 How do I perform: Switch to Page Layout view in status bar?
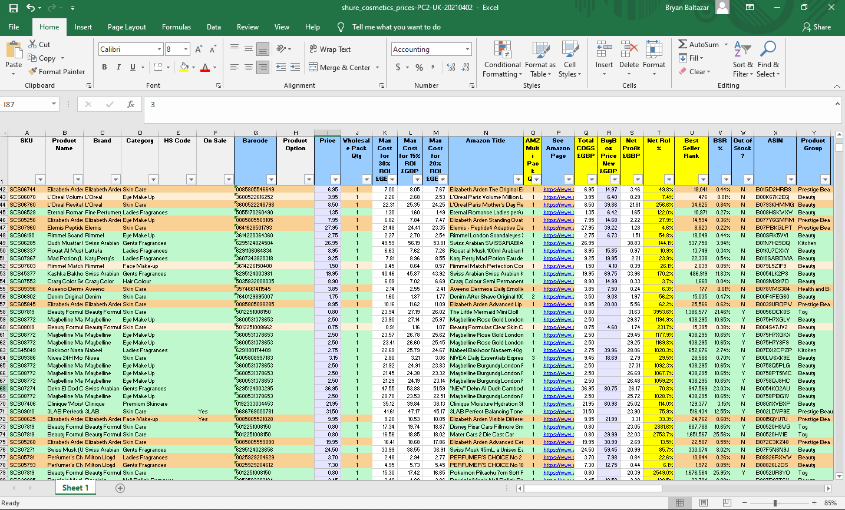pyautogui.click(x=703, y=502)
